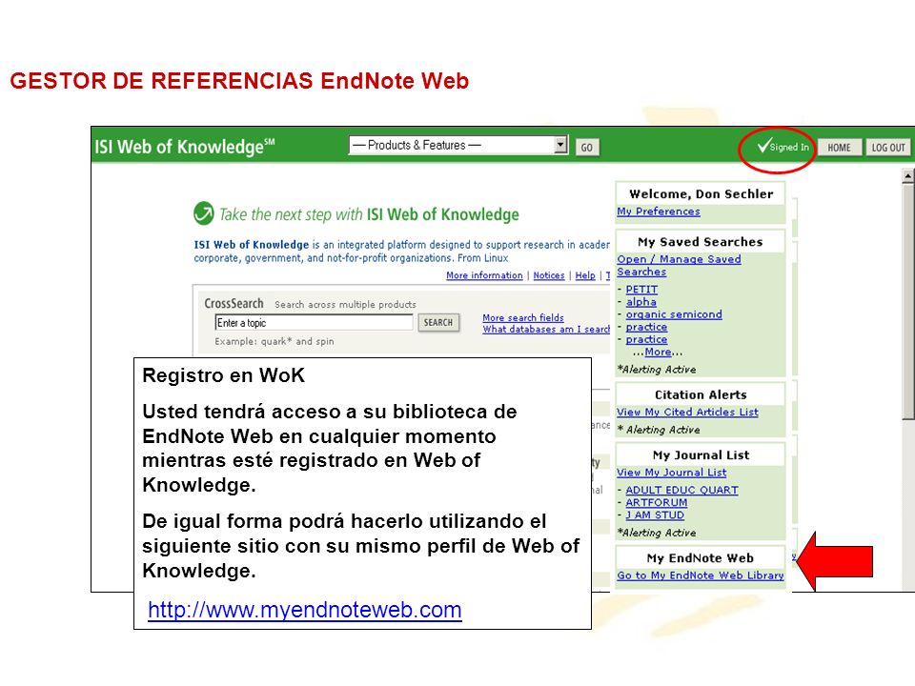Click the HOME button
Viewport: 915px width, 686px height.
pyautogui.click(x=839, y=148)
